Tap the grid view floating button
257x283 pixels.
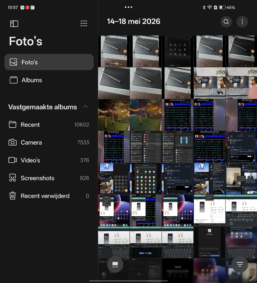115,264
